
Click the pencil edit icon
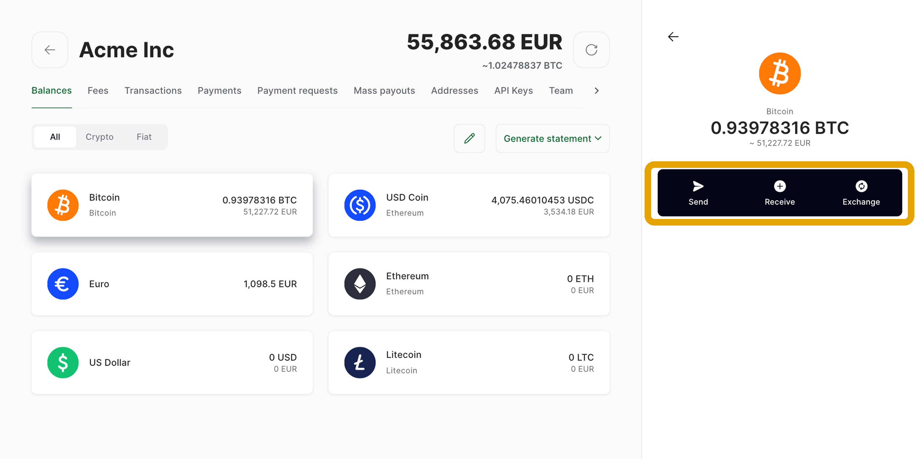coord(469,138)
